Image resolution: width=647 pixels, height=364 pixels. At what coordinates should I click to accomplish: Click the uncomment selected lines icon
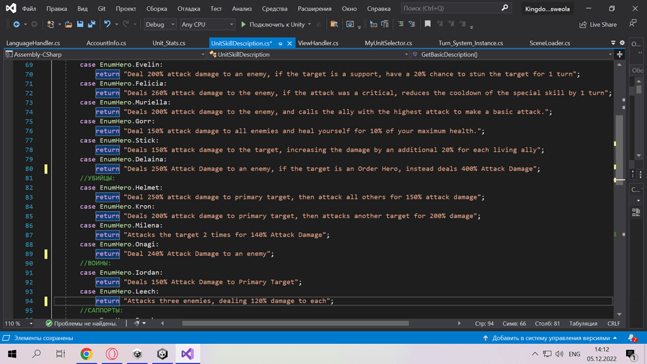[412, 25]
